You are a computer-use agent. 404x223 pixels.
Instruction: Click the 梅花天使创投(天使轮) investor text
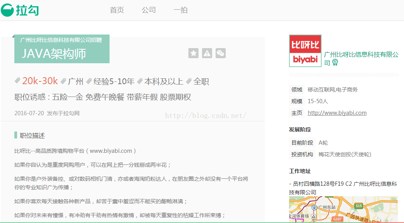tap(345, 154)
